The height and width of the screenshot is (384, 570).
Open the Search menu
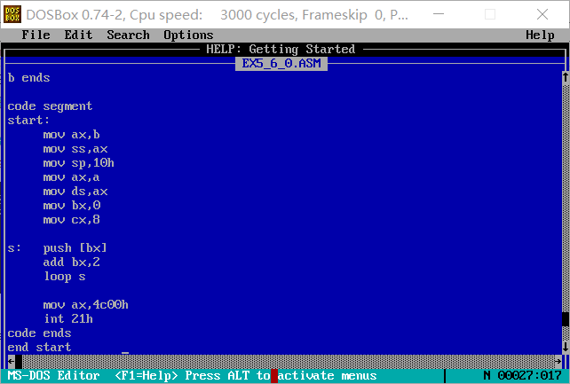[x=128, y=35]
